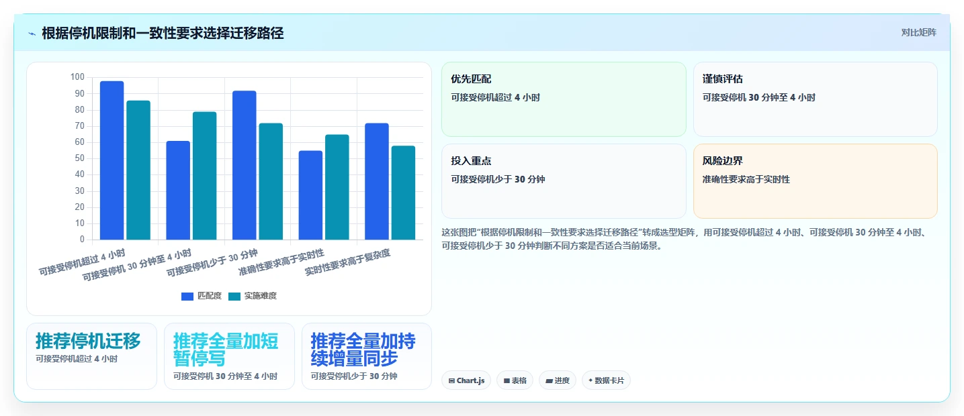
Task: Click the y-axis value 100
Action: click(x=77, y=77)
